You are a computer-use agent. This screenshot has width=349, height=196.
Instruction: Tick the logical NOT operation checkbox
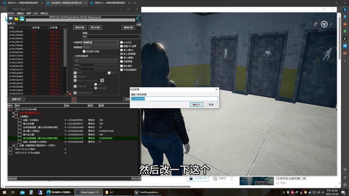(122, 46)
